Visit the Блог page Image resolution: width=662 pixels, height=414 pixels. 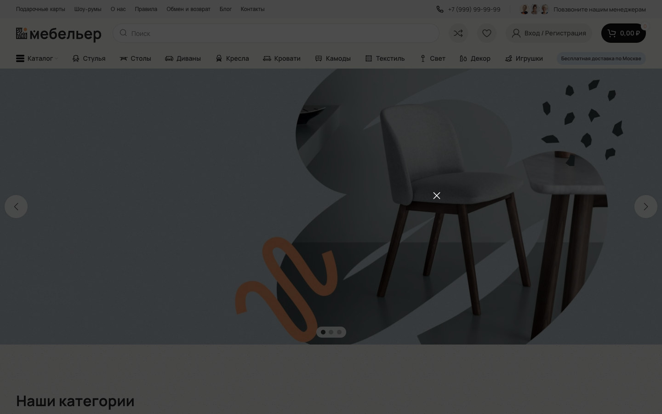226,9
